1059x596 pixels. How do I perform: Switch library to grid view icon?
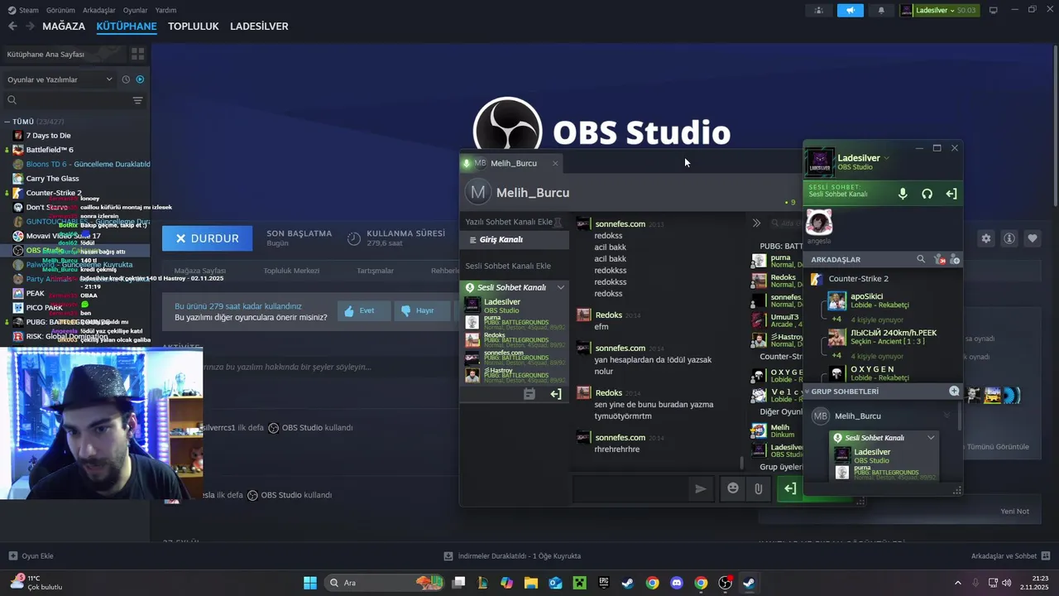[x=137, y=54]
